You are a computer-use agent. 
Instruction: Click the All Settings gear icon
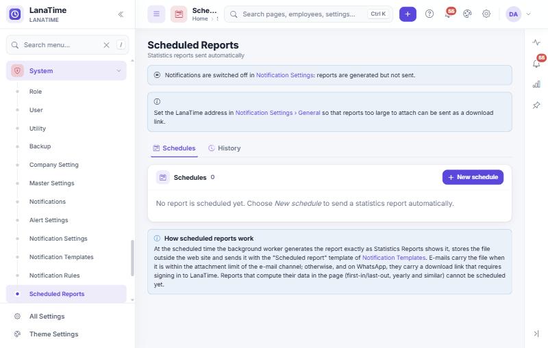(x=17, y=317)
